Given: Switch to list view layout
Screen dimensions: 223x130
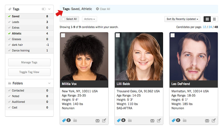Looking at the screenshot, I should [x=214, y=19].
